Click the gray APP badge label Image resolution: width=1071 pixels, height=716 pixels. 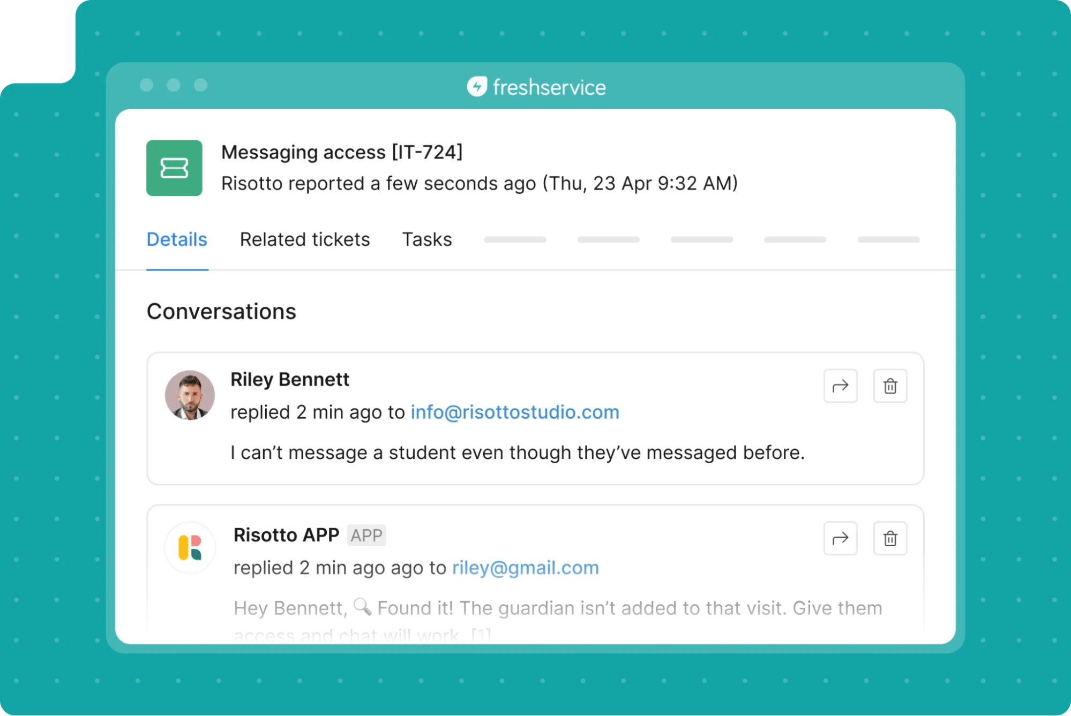click(x=366, y=535)
